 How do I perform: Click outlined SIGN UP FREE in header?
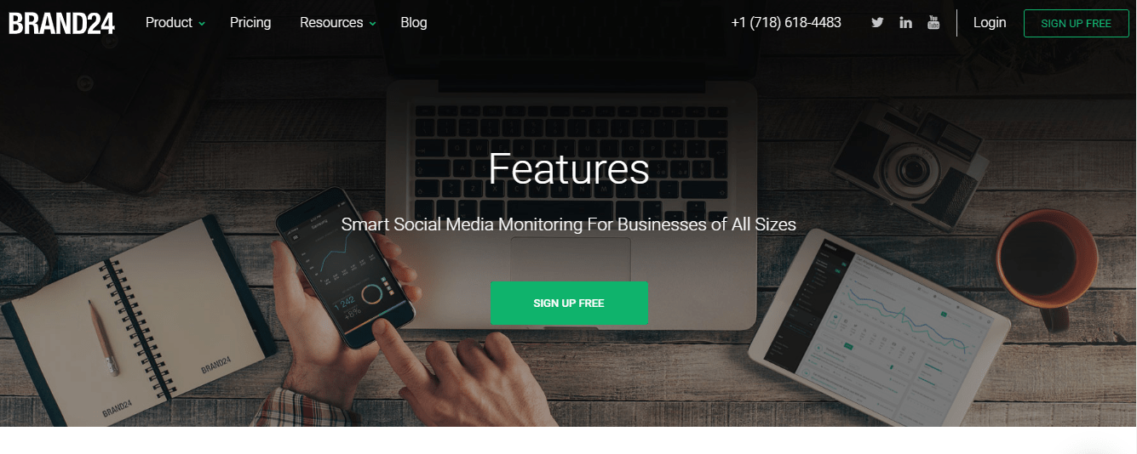pos(1076,23)
